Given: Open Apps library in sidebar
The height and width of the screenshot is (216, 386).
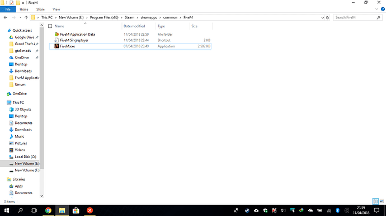Looking at the screenshot, I should (18, 186).
